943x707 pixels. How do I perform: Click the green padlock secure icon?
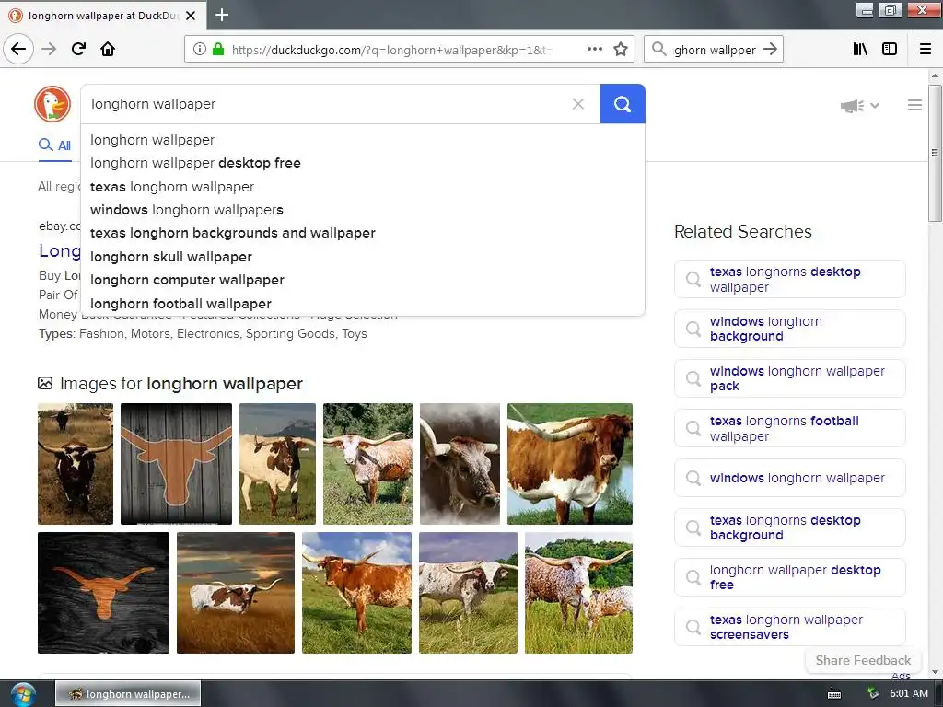coord(218,50)
